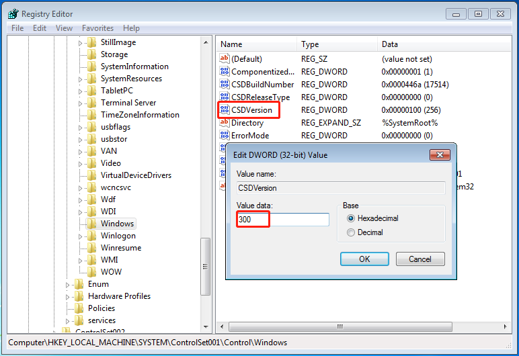
Task: Click the tree pane scroll down arrow
Action: pos(206,327)
